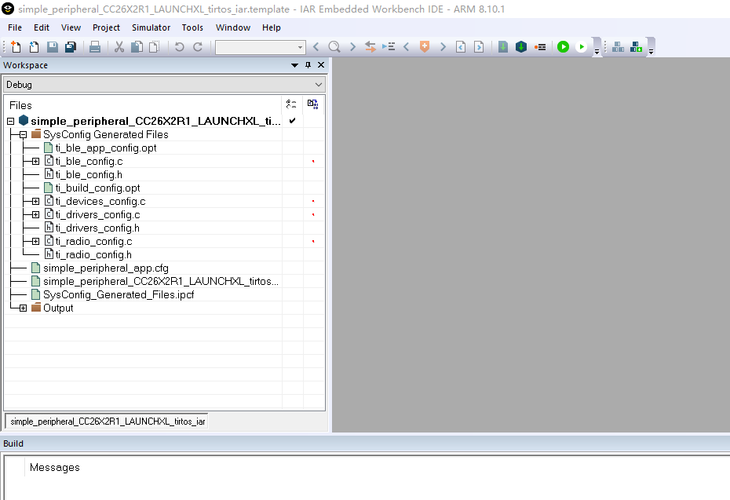Collapse the SysConfig Generated Files folder
The height and width of the screenshot is (500, 730).
[x=24, y=134]
